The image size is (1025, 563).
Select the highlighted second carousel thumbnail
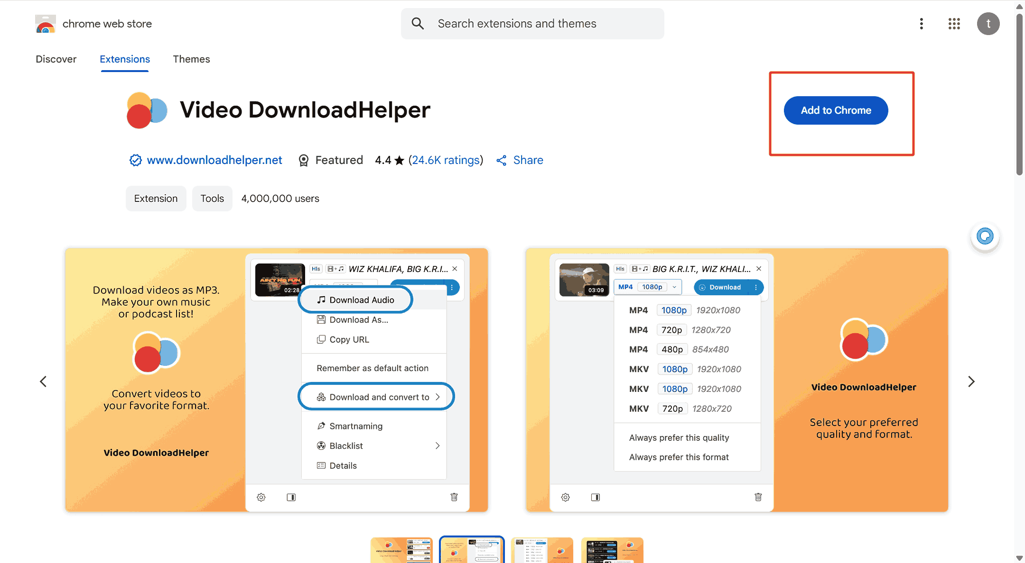pos(472,550)
